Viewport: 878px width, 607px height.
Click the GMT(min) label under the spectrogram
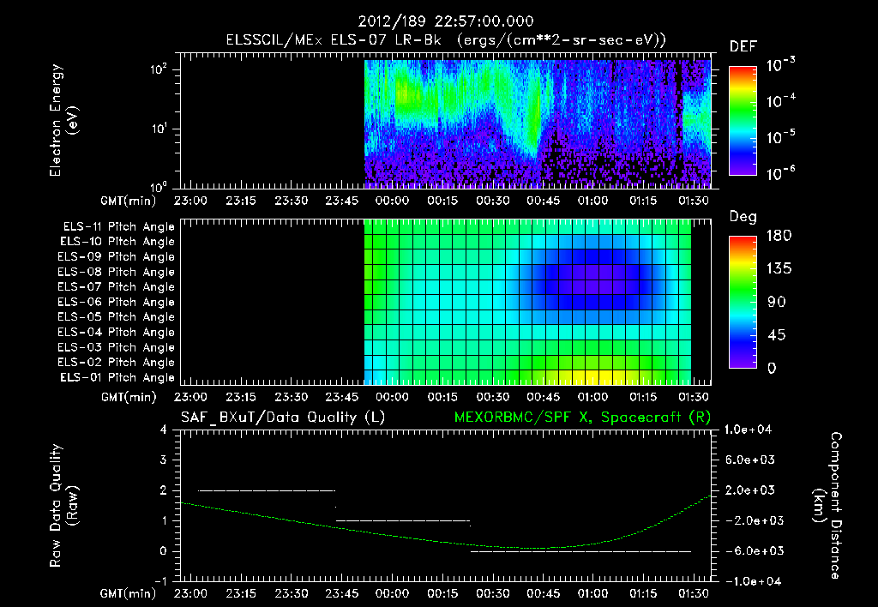[x=128, y=201]
